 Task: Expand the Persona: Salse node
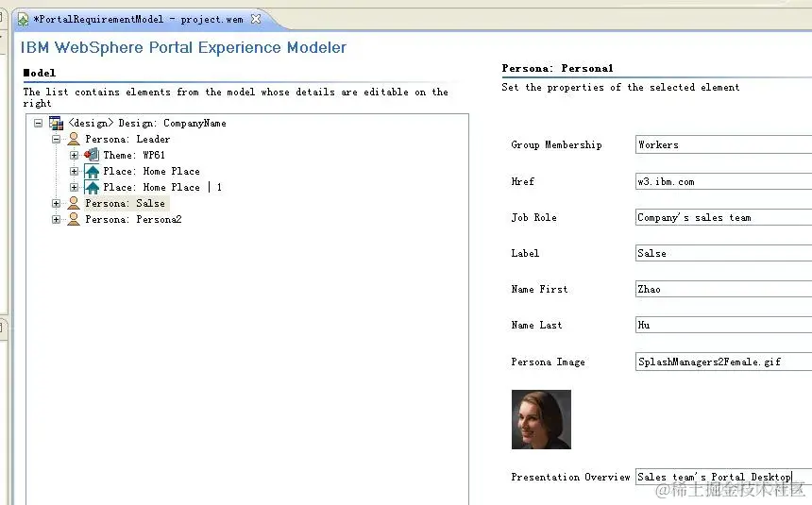click(57, 204)
